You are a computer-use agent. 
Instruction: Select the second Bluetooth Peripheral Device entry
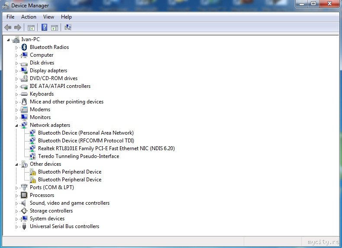(x=70, y=180)
